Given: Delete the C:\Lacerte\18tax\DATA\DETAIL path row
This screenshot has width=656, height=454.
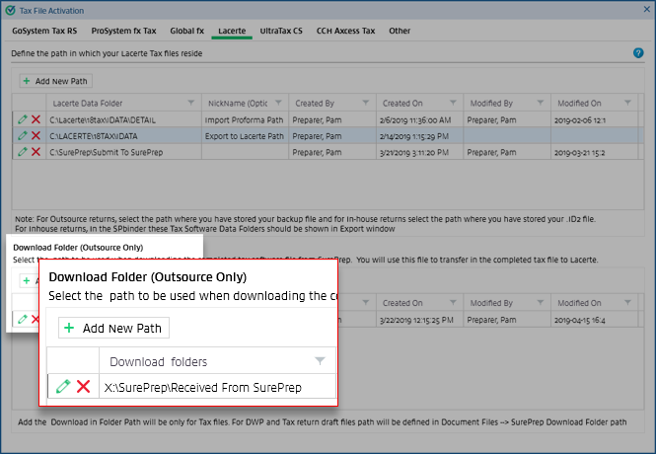Looking at the screenshot, I should (36, 119).
